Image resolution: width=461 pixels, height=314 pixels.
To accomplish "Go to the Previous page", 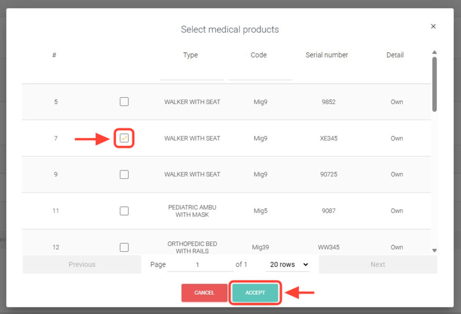I will tap(82, 264).
